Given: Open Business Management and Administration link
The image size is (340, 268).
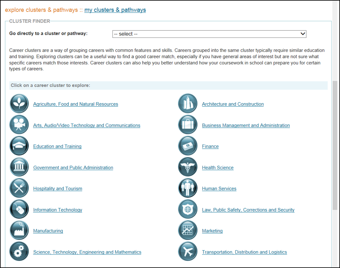Looking at the screenshot, I should [x=246, y=125].
